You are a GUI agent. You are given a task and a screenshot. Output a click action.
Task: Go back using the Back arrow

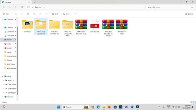pos(3,7)
